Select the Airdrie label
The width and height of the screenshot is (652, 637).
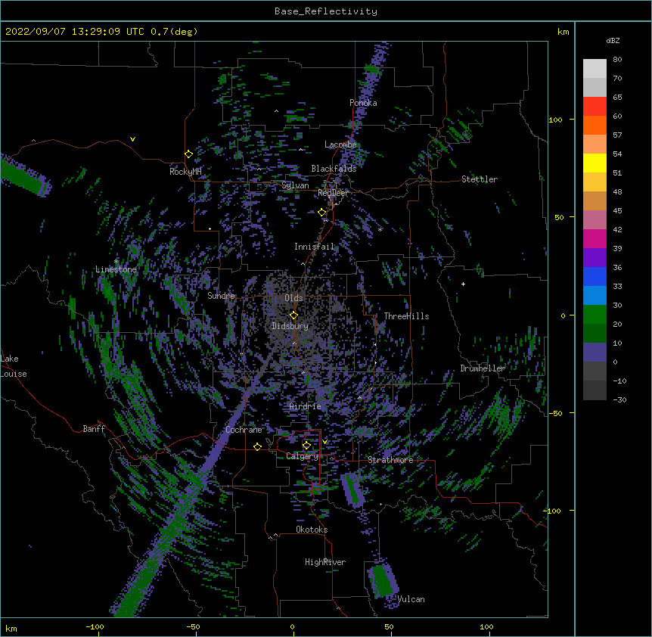pyautogui.click(x=306, y=406)
